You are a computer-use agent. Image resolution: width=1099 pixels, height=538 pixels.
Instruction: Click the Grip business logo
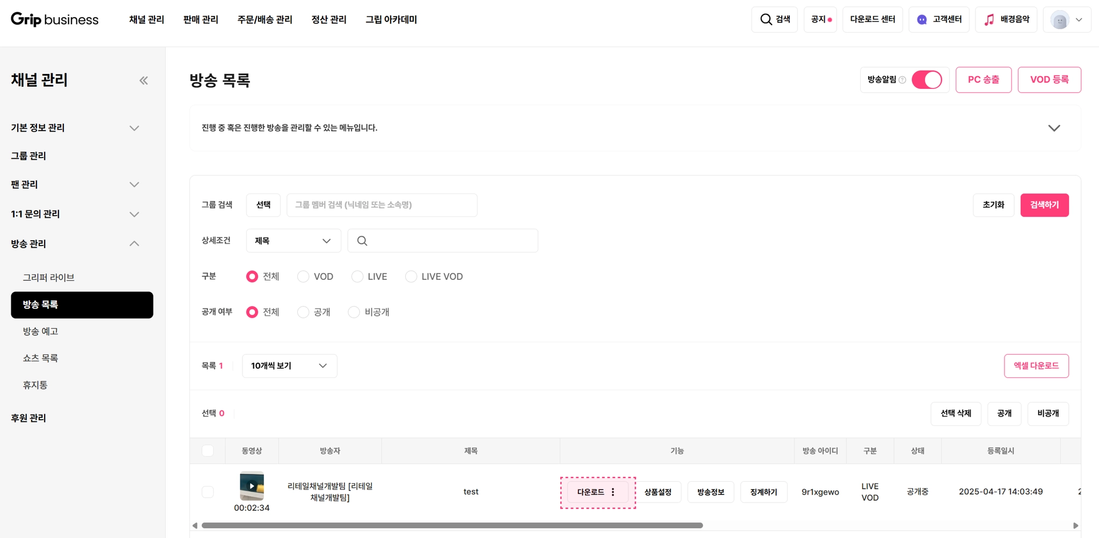(55, 20)
